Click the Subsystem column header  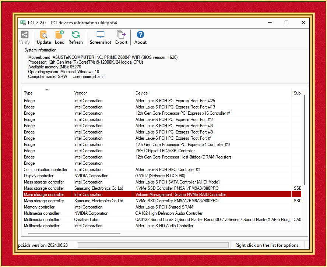click(x=297, y=93)
